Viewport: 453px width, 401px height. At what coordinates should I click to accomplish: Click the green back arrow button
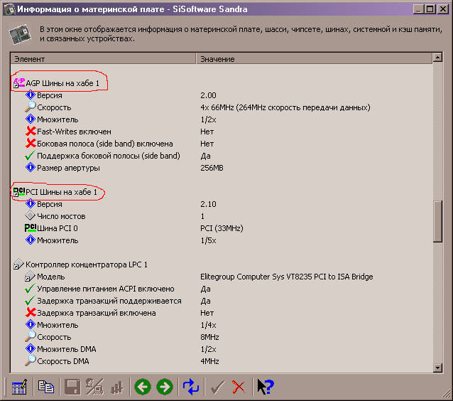[143, 387]
